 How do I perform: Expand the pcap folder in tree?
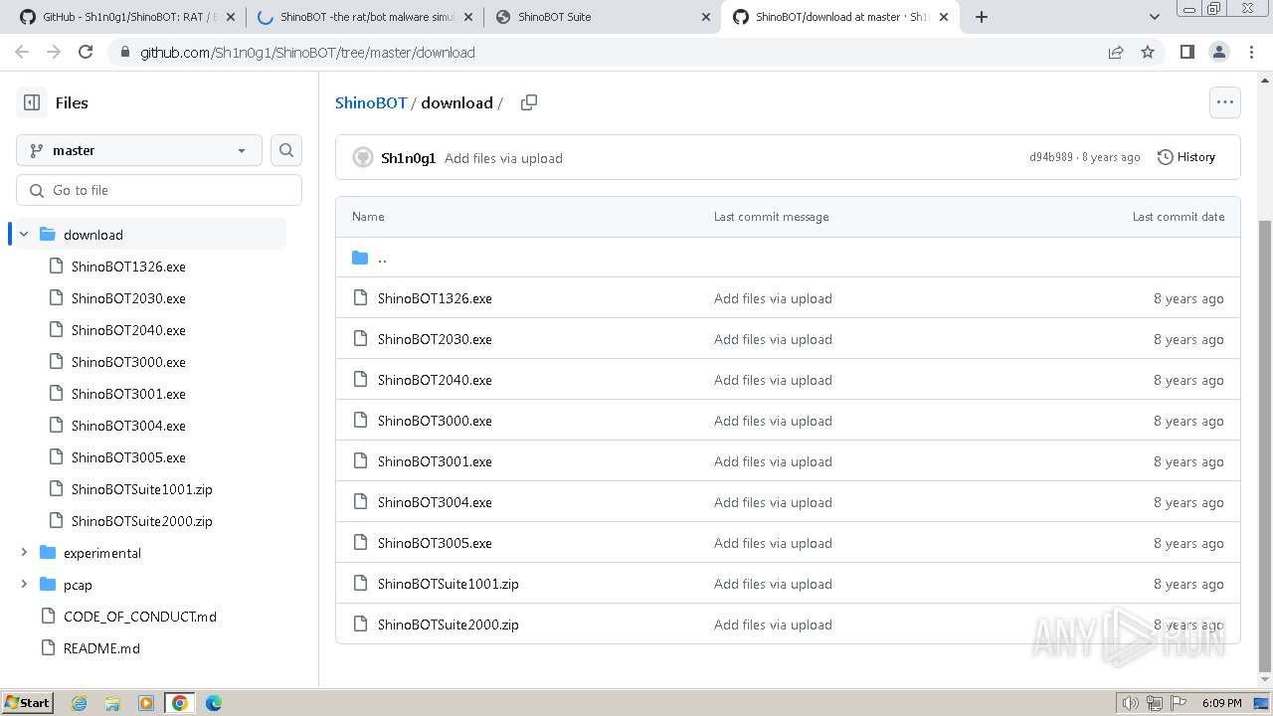pyautogui.click(x=24, y=585)
